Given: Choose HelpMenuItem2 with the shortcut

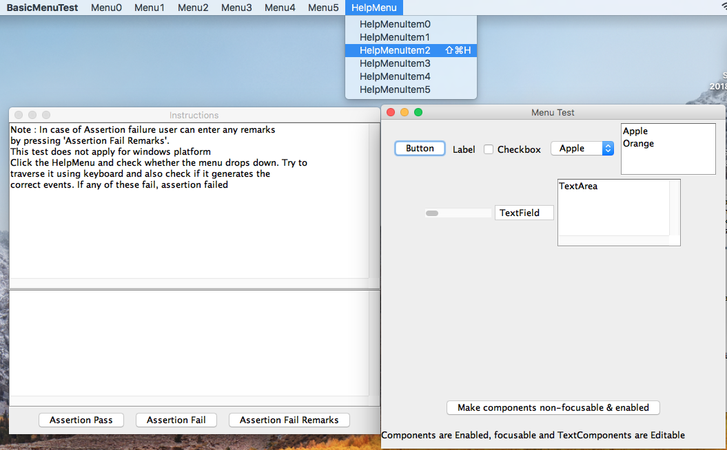Looking at the screenshot, I should pos(395,50).
